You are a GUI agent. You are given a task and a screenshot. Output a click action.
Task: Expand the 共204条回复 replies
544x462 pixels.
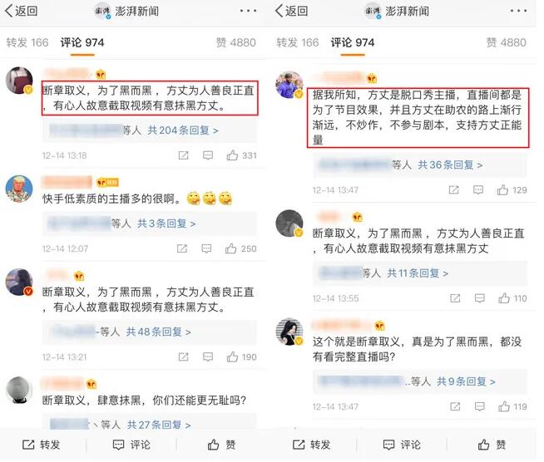(183, 130)
